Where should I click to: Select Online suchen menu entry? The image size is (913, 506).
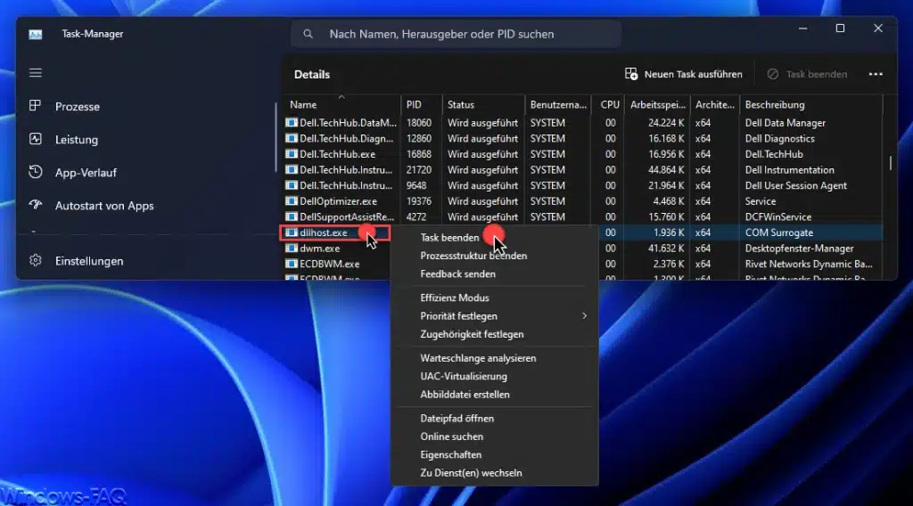point(452,437)
